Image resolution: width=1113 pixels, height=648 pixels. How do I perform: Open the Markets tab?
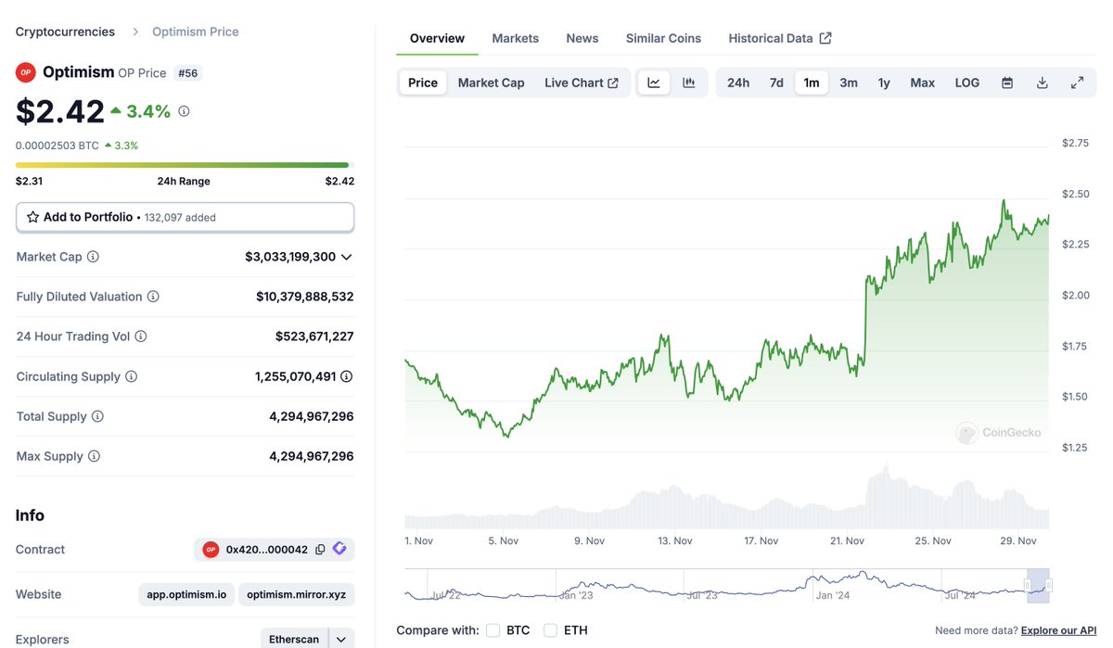click(516, 38)
